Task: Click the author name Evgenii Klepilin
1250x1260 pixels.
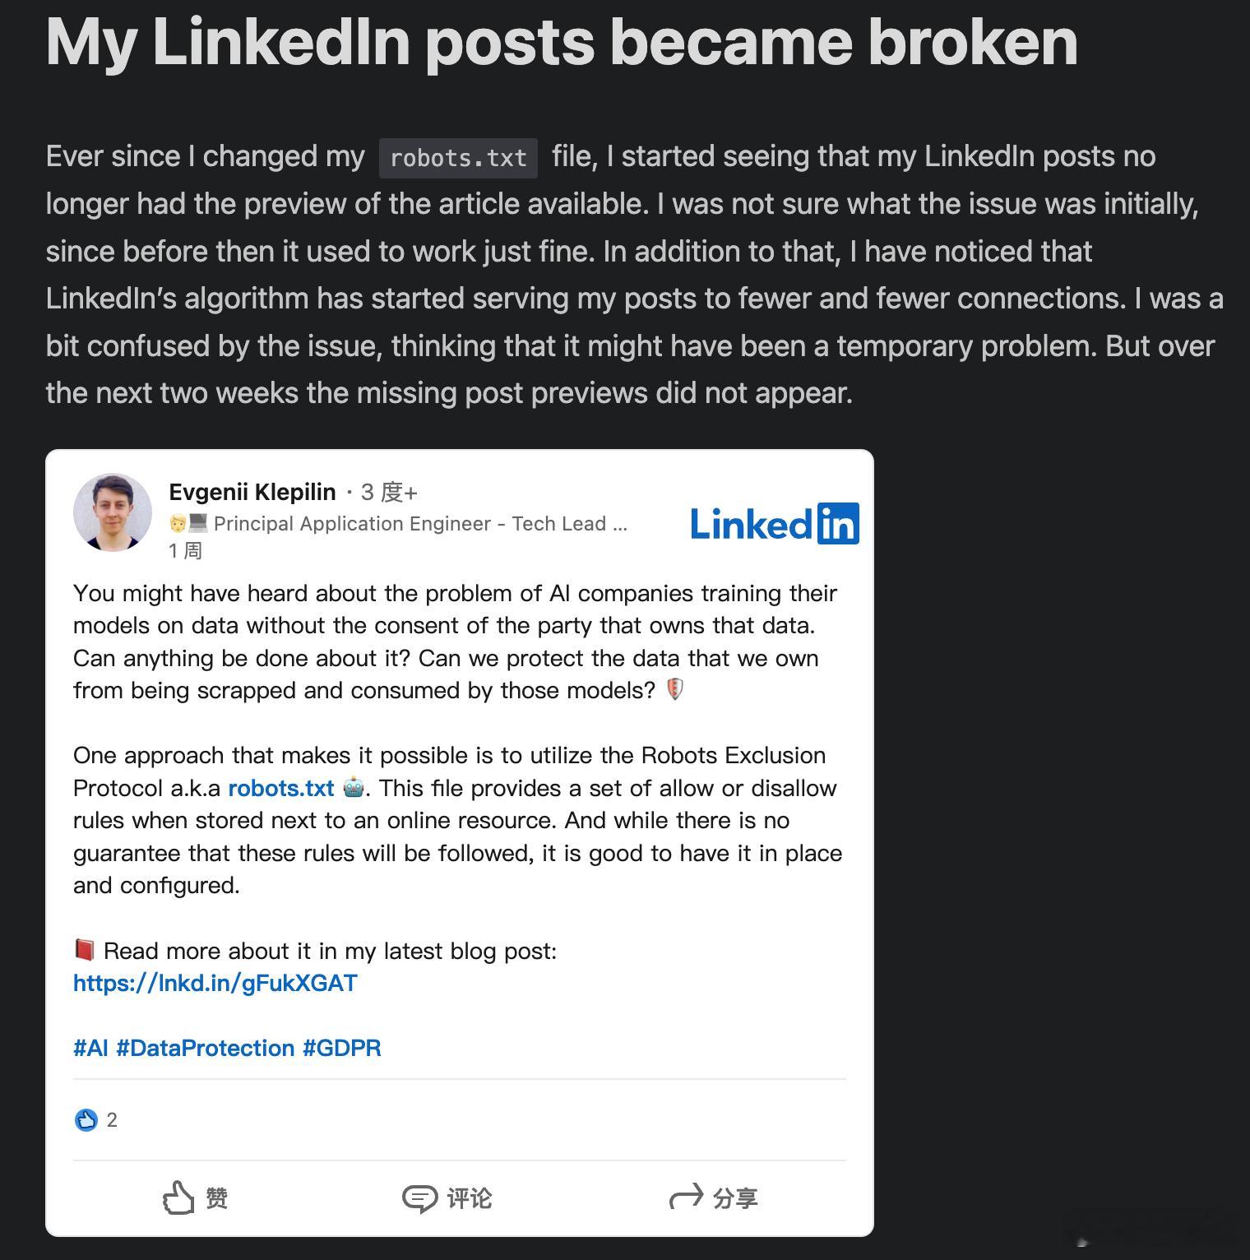Action: click(252, 492)
